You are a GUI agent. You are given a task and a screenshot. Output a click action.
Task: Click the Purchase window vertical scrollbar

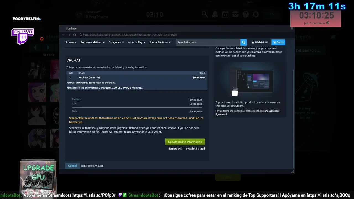pos(293,119)
